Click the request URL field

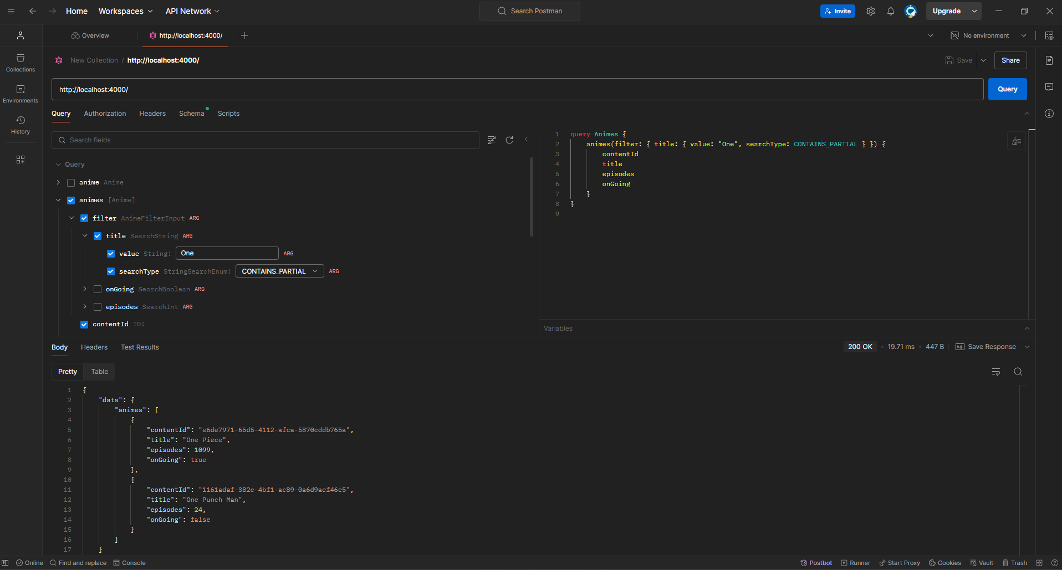pos(518,89)
